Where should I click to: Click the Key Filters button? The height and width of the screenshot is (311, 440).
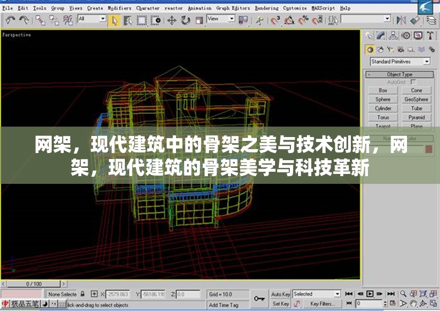pyautogui.click(x=322, y=304)
